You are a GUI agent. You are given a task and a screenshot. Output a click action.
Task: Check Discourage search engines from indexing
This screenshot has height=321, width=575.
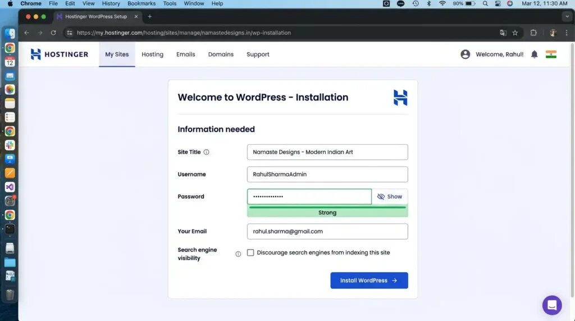pos(250,253)
